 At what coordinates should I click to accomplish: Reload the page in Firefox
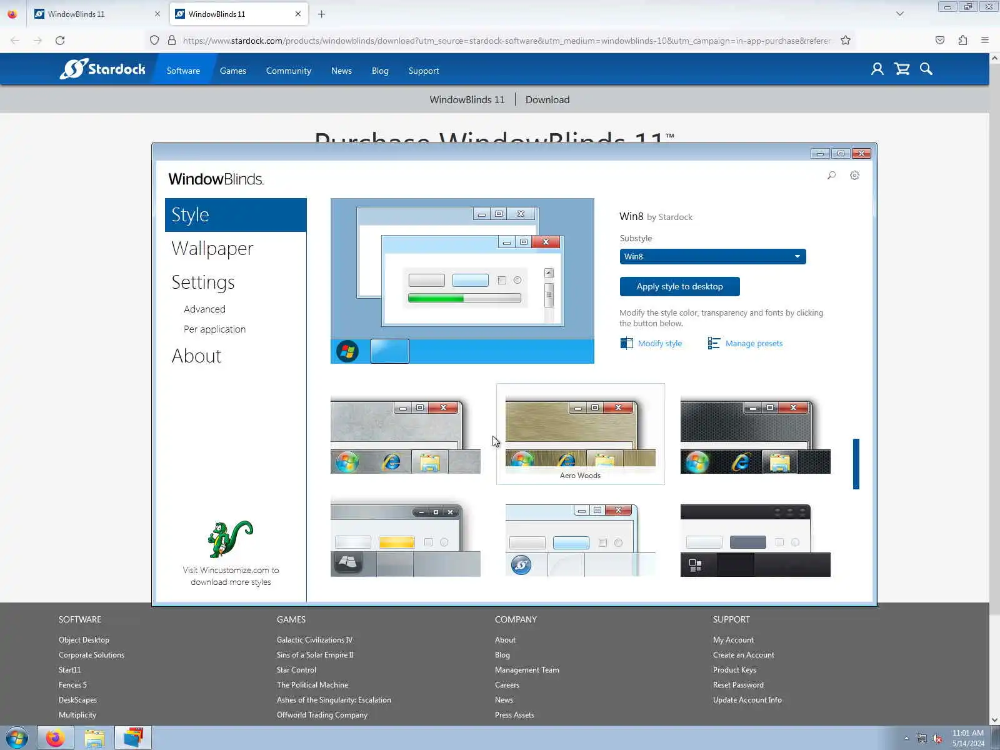60,40
